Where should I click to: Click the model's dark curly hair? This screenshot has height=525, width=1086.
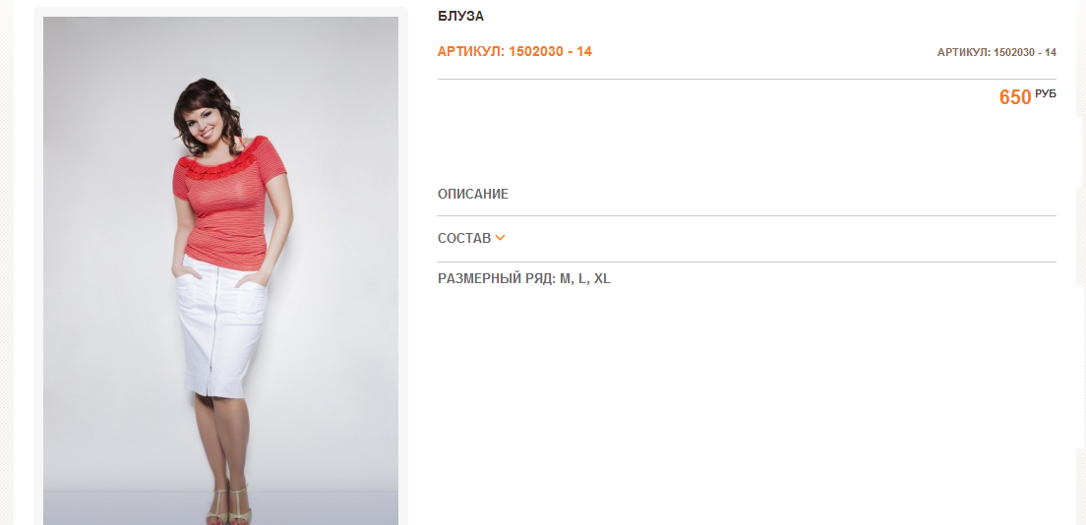pyautogui.click(x=192, y=108)
